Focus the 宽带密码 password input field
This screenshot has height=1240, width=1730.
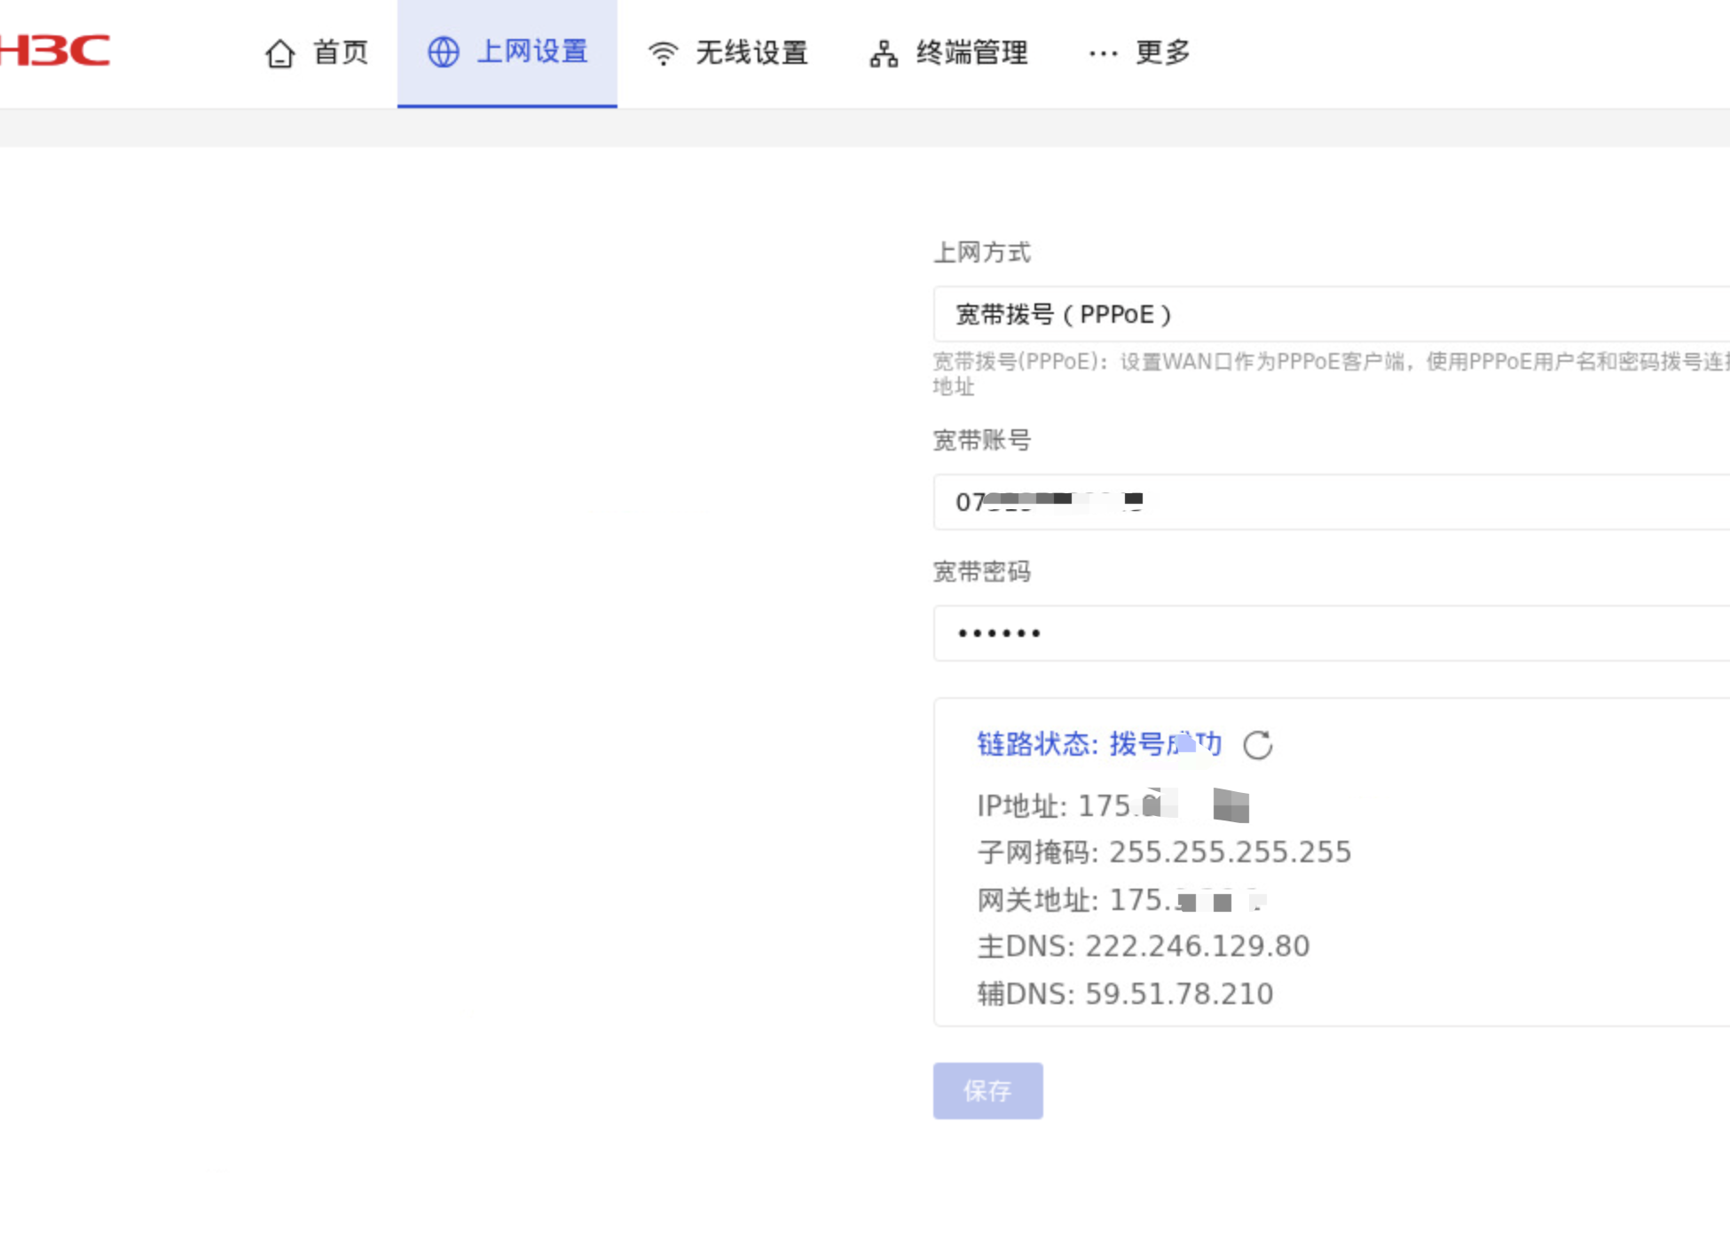pos(1331,633)
